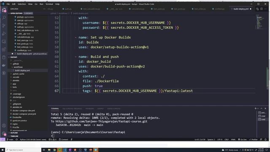
Task: Click the taskbar search box
Action: coord(23,150)
